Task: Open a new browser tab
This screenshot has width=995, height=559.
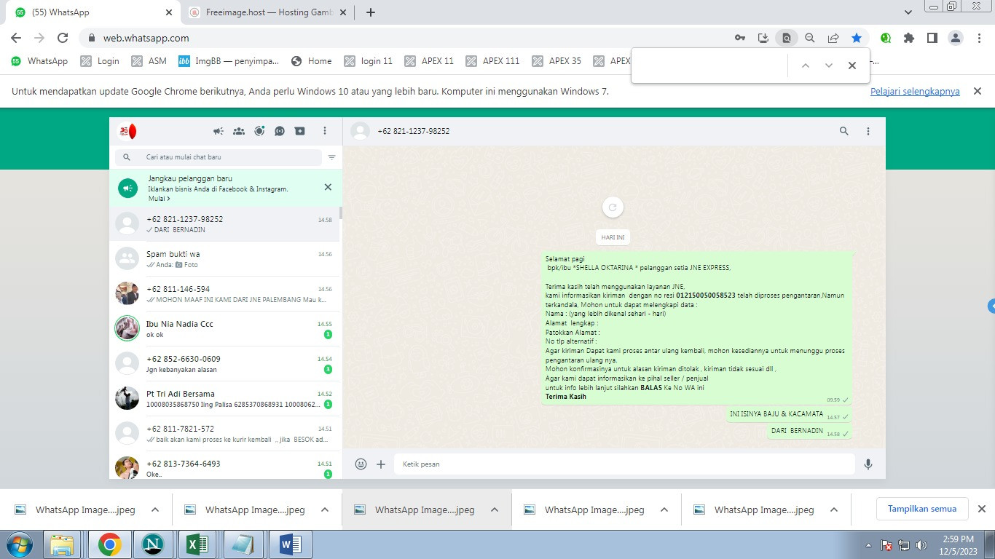Action: tap(370, 12)
